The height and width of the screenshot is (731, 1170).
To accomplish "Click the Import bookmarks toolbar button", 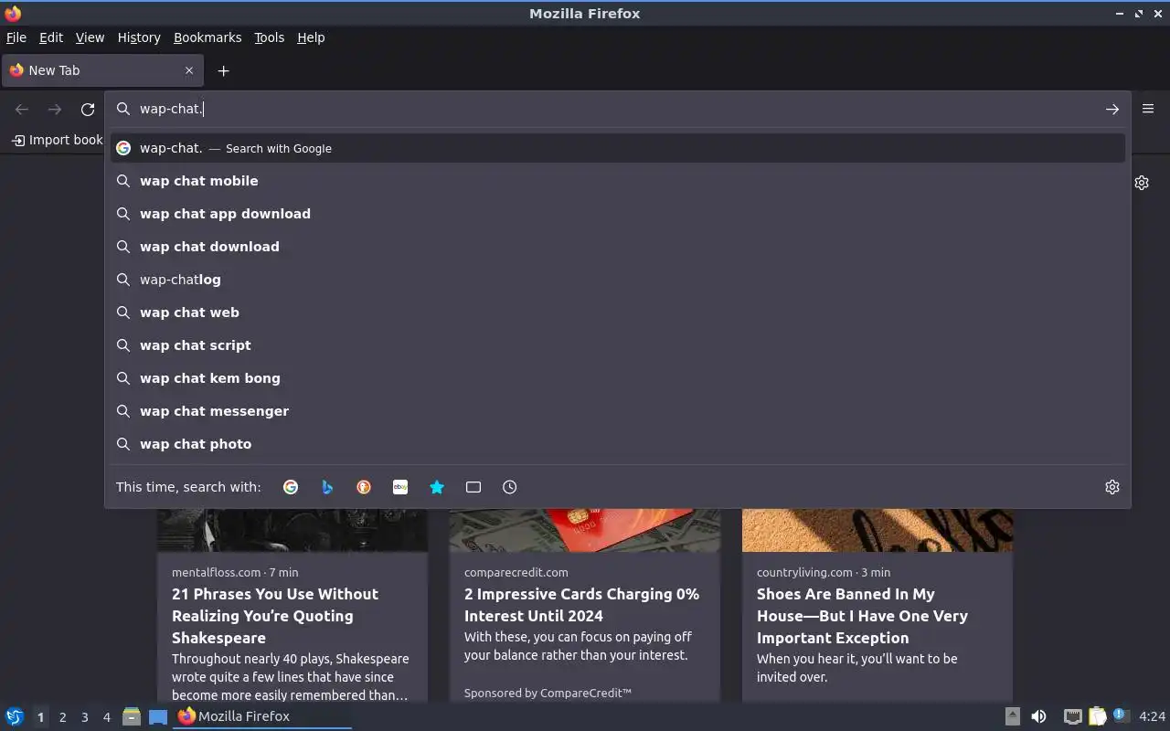I will pyautogui.click(x=57, y=140).
